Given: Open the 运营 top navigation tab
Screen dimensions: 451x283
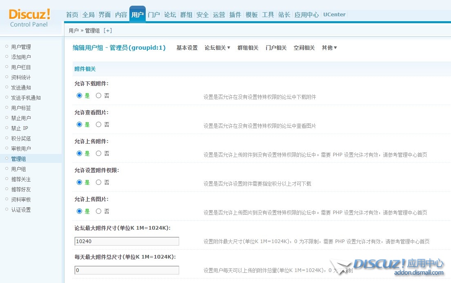Looking at the screenshot, I should [219, 15].
